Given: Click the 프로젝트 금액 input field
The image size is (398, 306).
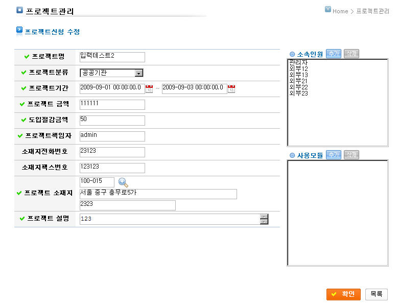Looking at the screenshot, I should pyautogui.click(x=112, y=105).
